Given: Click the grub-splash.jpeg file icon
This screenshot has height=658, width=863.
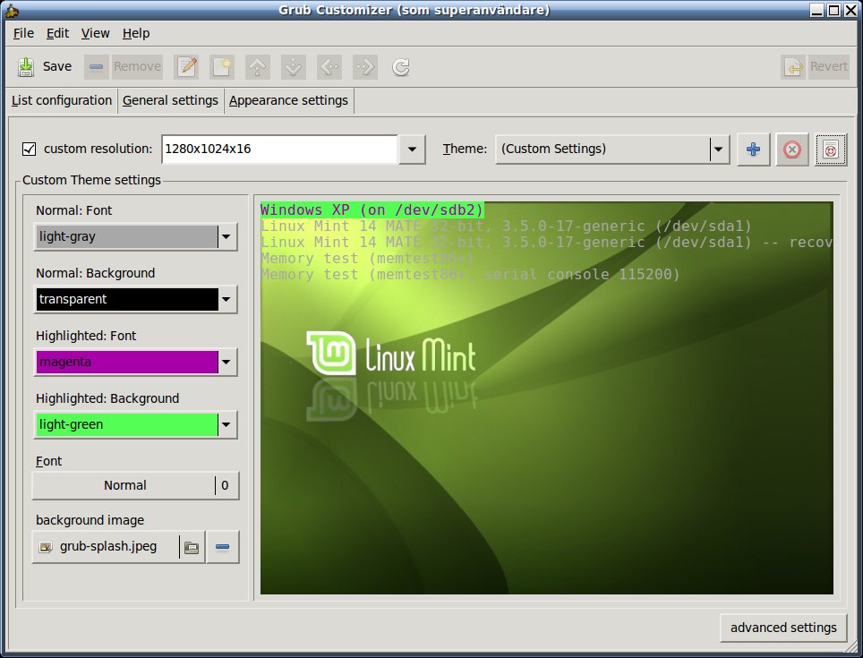Looking at the screenshot, I should point(46,547).
